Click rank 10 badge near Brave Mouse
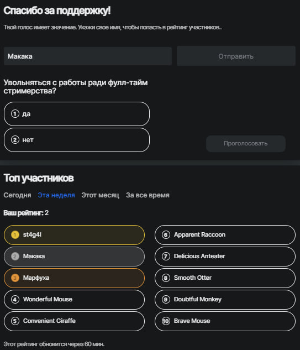 [x=166, y=321]
